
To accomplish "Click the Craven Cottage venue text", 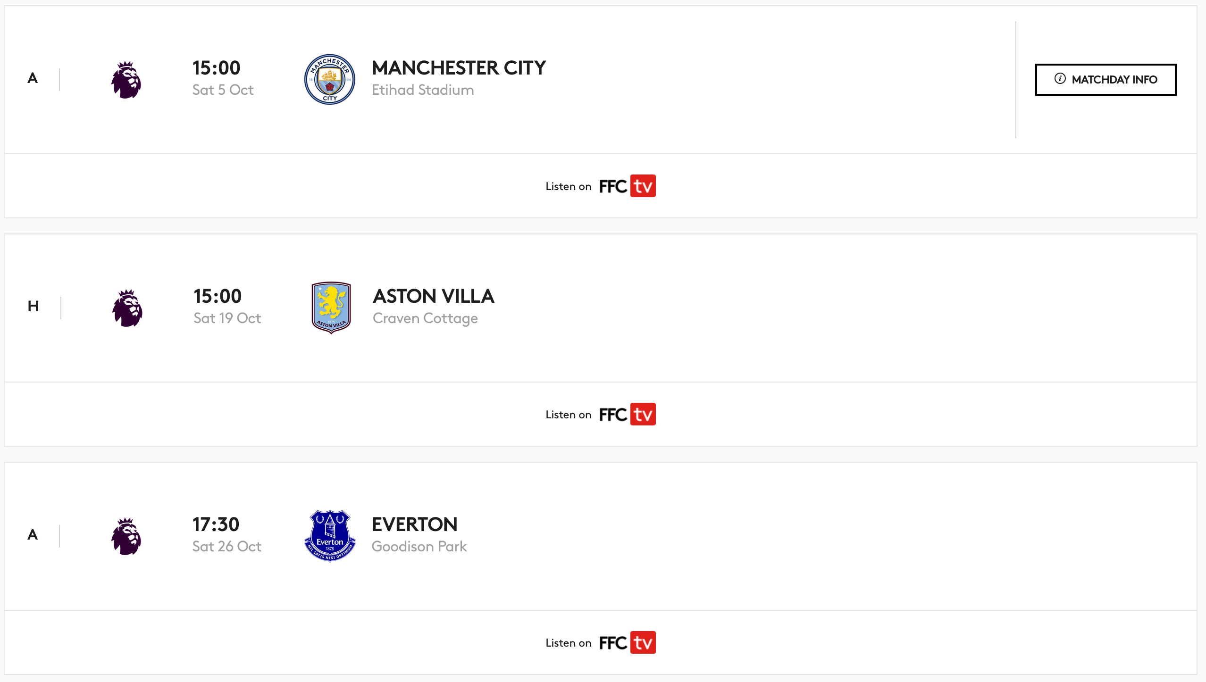I will (425, 318).
